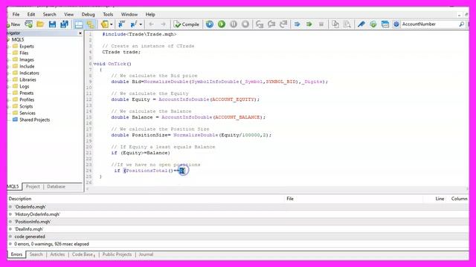Image resolution: width=476 pixels, height=267 pixels.
Task: Click the navigate back arrow
Action: coord(151,24)
